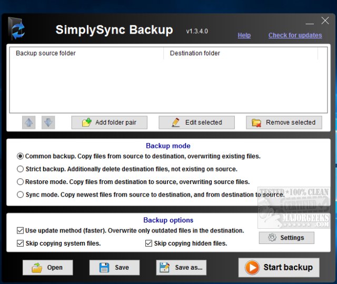337x284 pixels.
Task: Move selected folder pair down
Action: pos(48,123)
